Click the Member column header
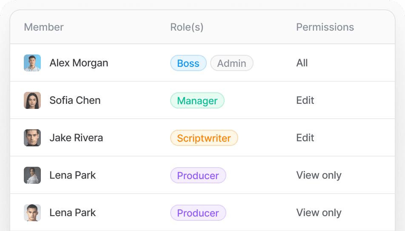This screenshot has height=231, width=405. 44,27
